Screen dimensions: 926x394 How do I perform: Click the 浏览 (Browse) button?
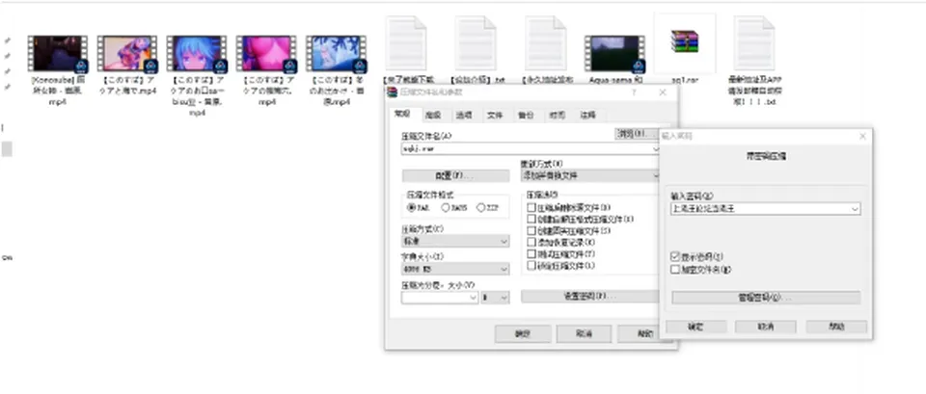pos(636,134)
